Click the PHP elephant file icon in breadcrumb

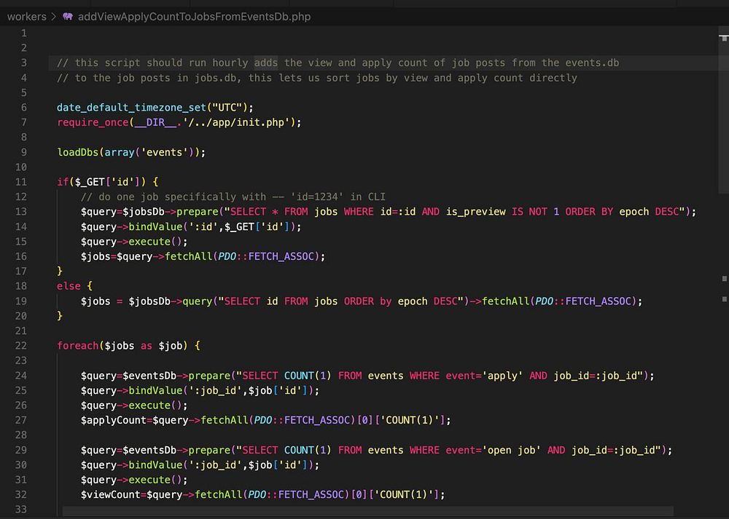click(68, 17)
